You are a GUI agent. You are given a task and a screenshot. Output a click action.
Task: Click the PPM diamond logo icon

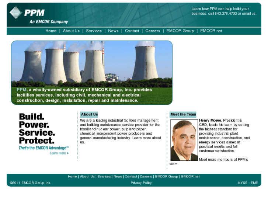tap(16, 13)
